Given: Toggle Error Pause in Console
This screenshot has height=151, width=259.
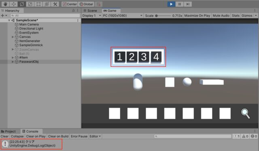Looking at the screenshot, I should [79, 136].
